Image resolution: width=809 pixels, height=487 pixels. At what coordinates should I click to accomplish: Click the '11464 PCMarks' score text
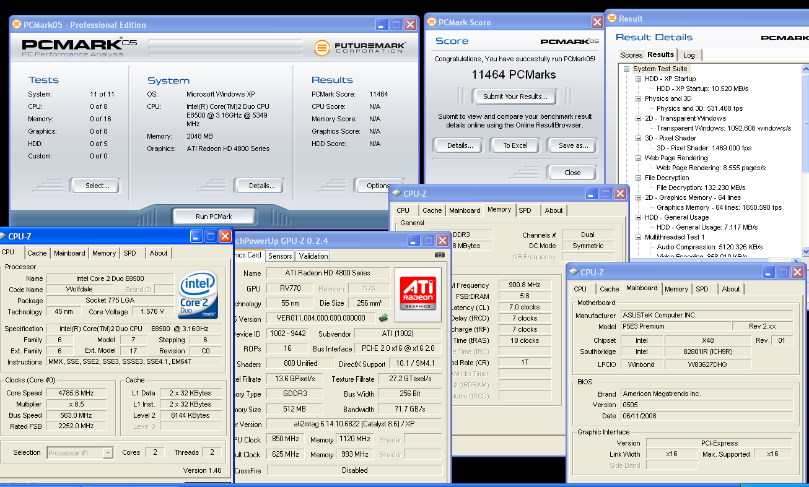(514, 75)
